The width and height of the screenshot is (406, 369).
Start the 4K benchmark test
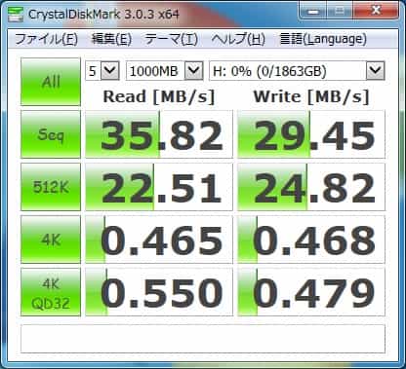point(51,240)
